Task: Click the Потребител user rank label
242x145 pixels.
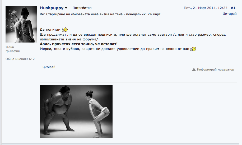Action: click(82, 8)
